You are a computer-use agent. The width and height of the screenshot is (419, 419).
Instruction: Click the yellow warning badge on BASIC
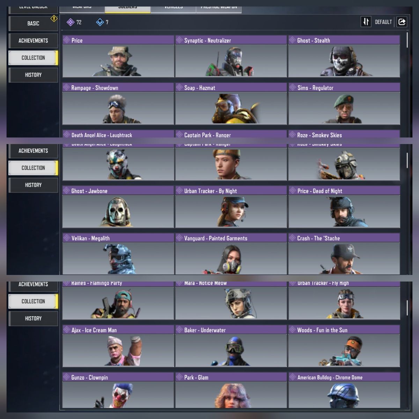click(54, 19)
